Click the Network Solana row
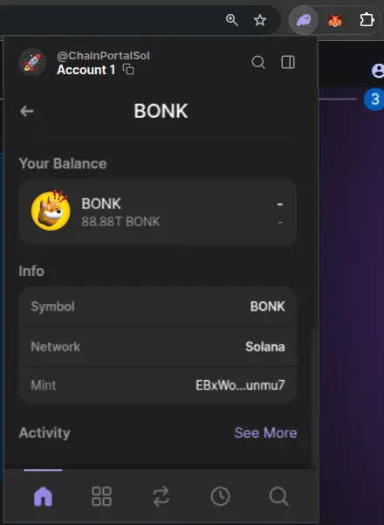Screen dimensions: 384x525 tap(158, 347)
